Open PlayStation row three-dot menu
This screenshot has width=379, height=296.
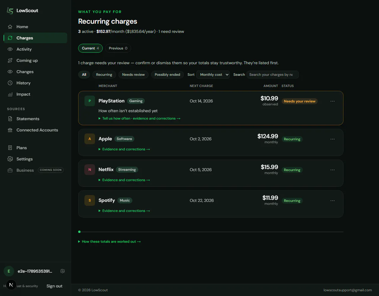point(333,101)
